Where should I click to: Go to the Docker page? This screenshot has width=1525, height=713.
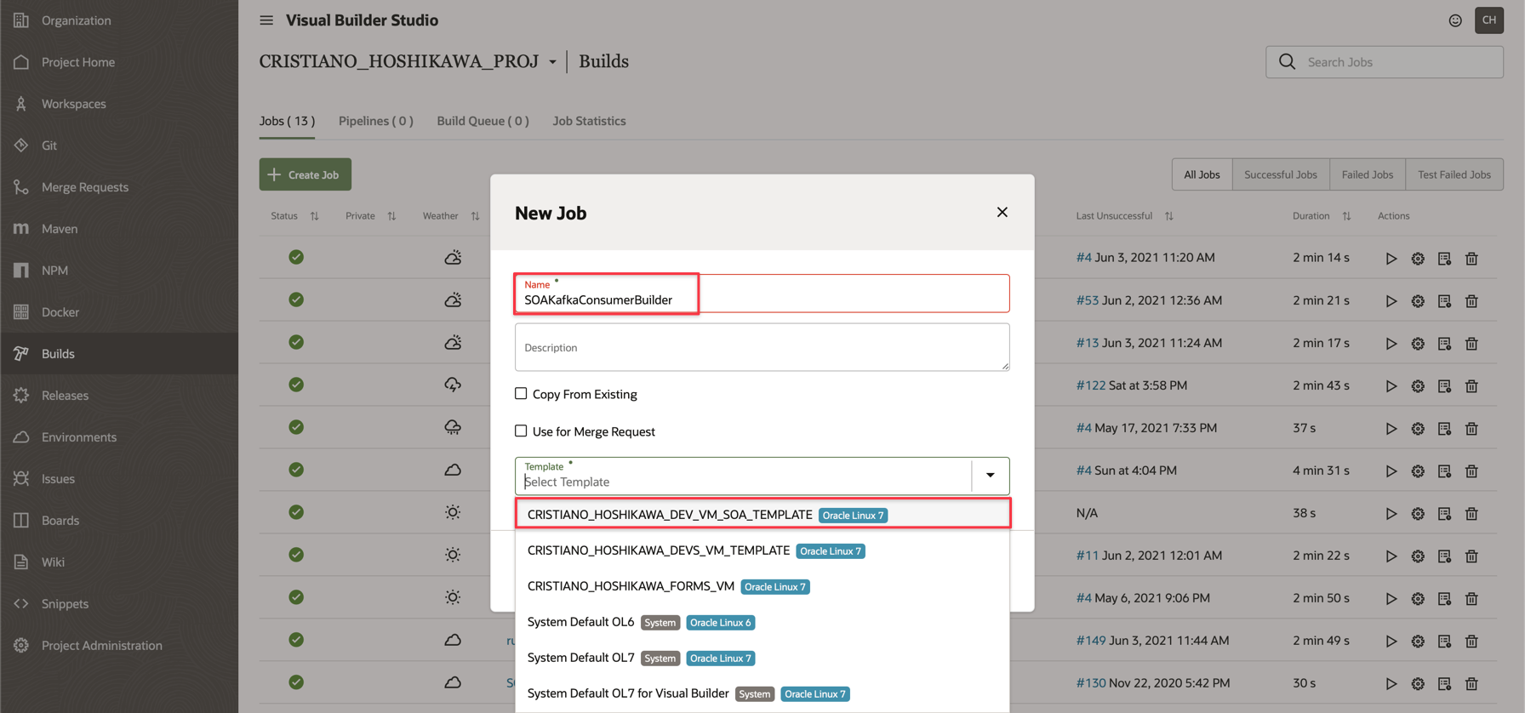pos(119,312)
